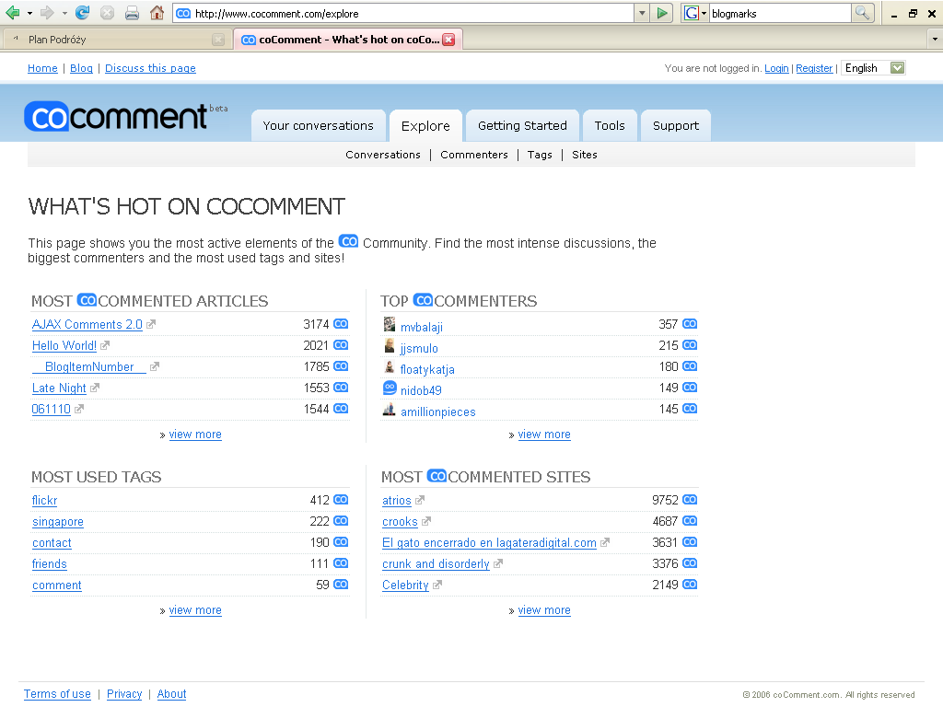
Task: View more most commented sites
Action: 544,610
